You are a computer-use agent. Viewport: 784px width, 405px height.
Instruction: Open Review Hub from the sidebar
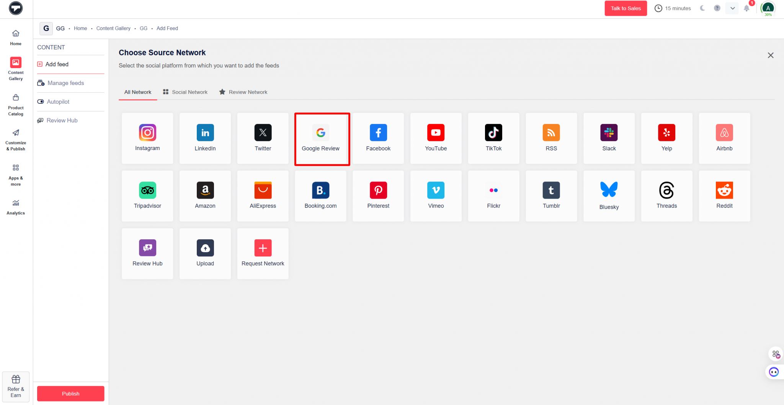[62, 120]
